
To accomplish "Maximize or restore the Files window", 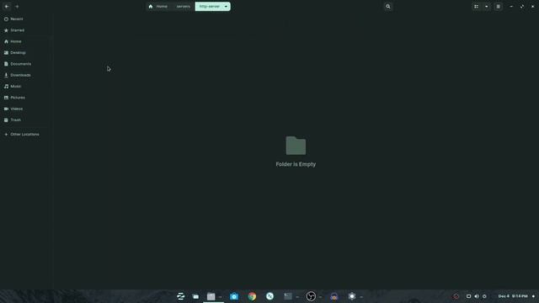I will click(522, 7).
